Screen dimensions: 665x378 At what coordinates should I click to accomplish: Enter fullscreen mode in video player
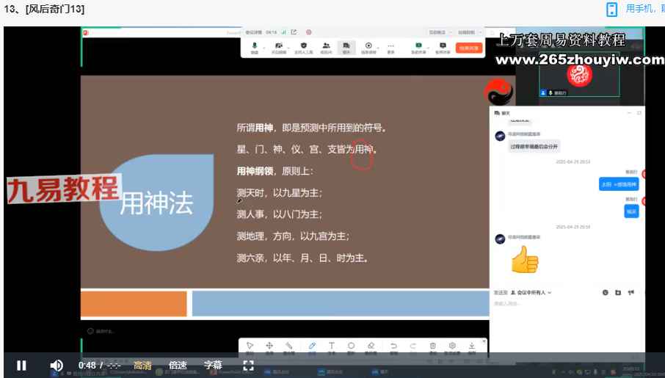click(x=248, y=365)
